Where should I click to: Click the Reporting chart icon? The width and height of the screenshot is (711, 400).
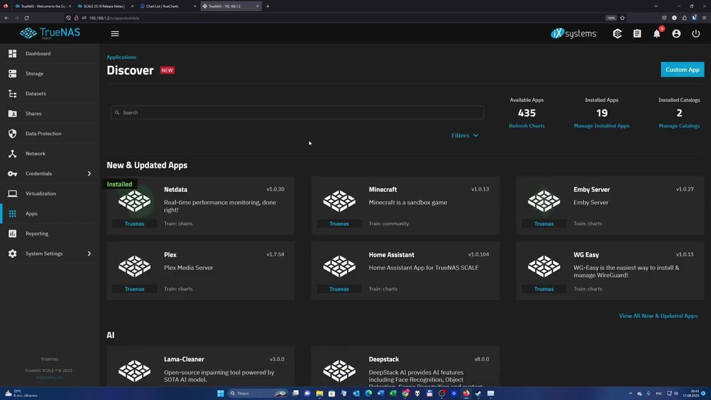pos(12,233)
